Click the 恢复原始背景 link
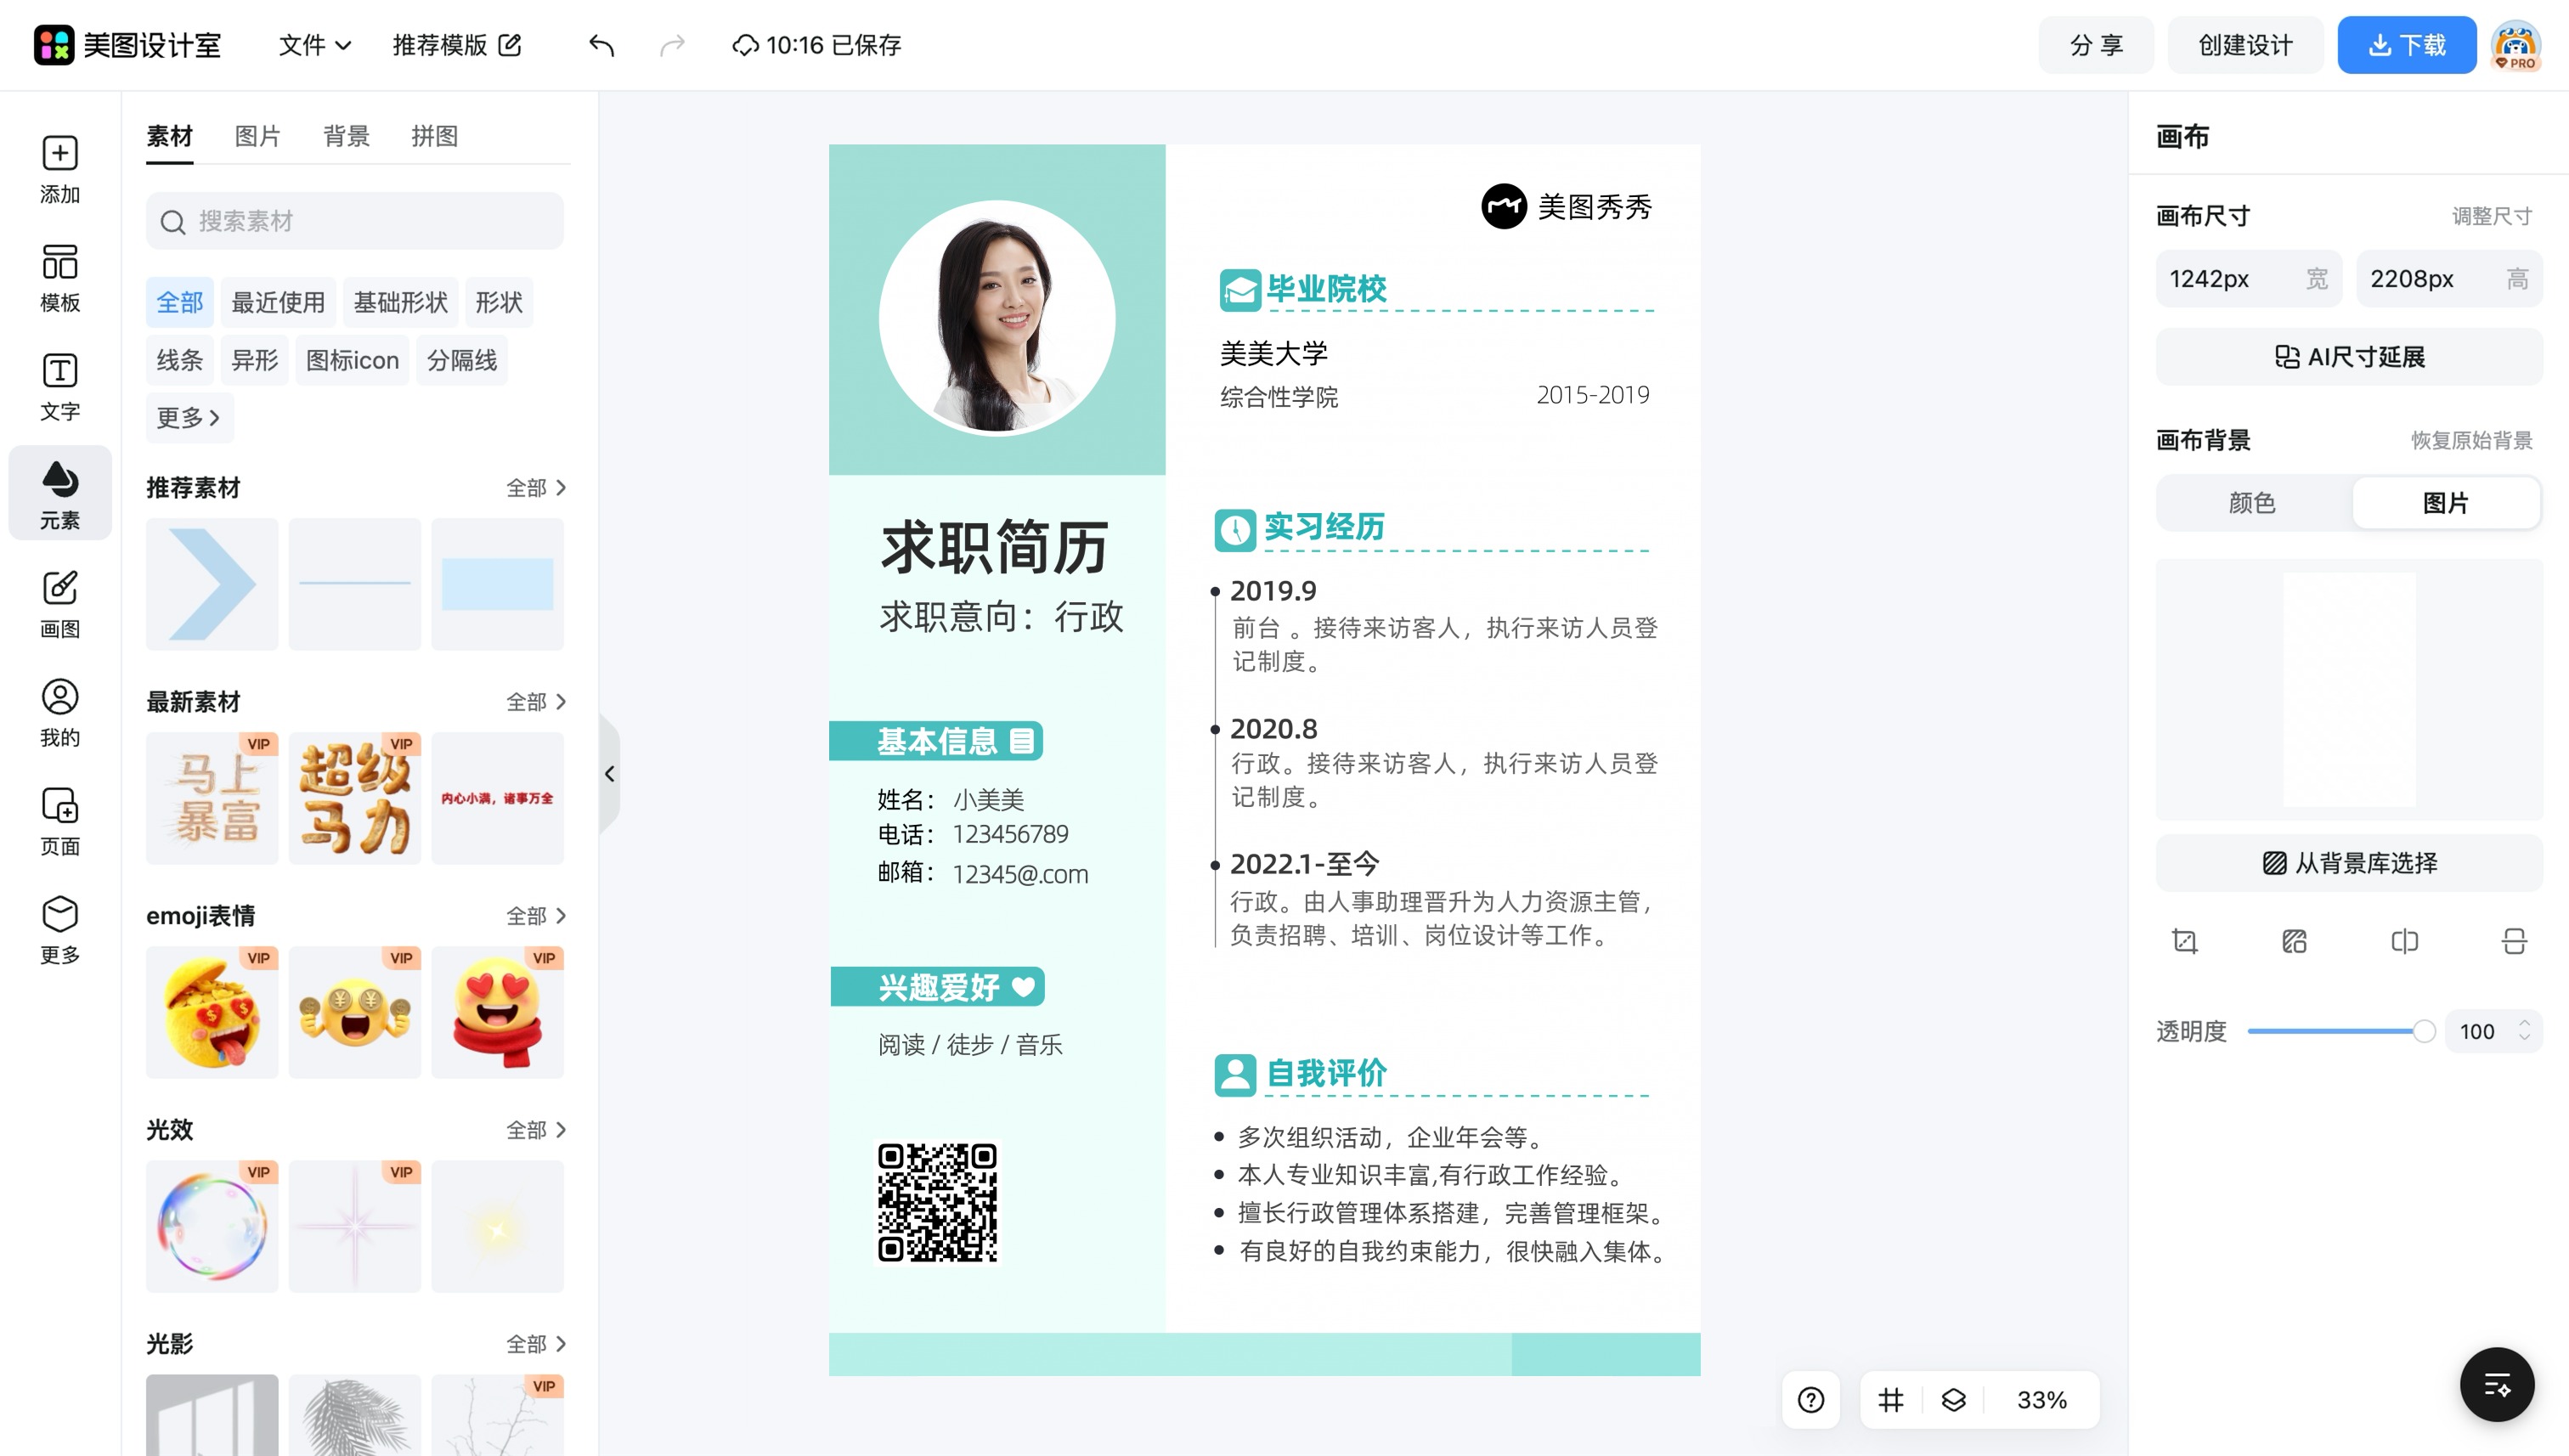Screen dimensions: 2569x1456 coord(2471,440)
